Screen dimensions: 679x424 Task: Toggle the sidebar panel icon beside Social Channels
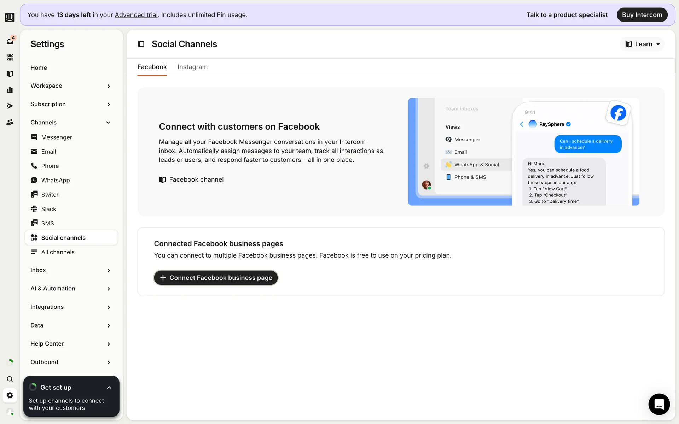click(x=141, y=44)
